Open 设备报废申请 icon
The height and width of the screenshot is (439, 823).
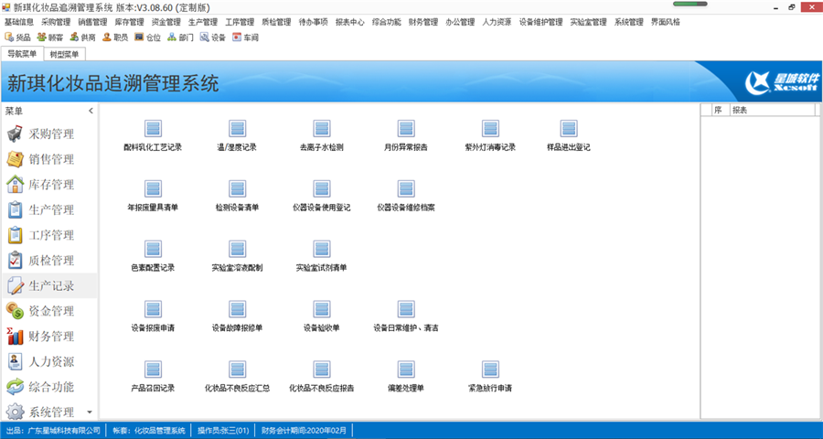coord(153,310)
